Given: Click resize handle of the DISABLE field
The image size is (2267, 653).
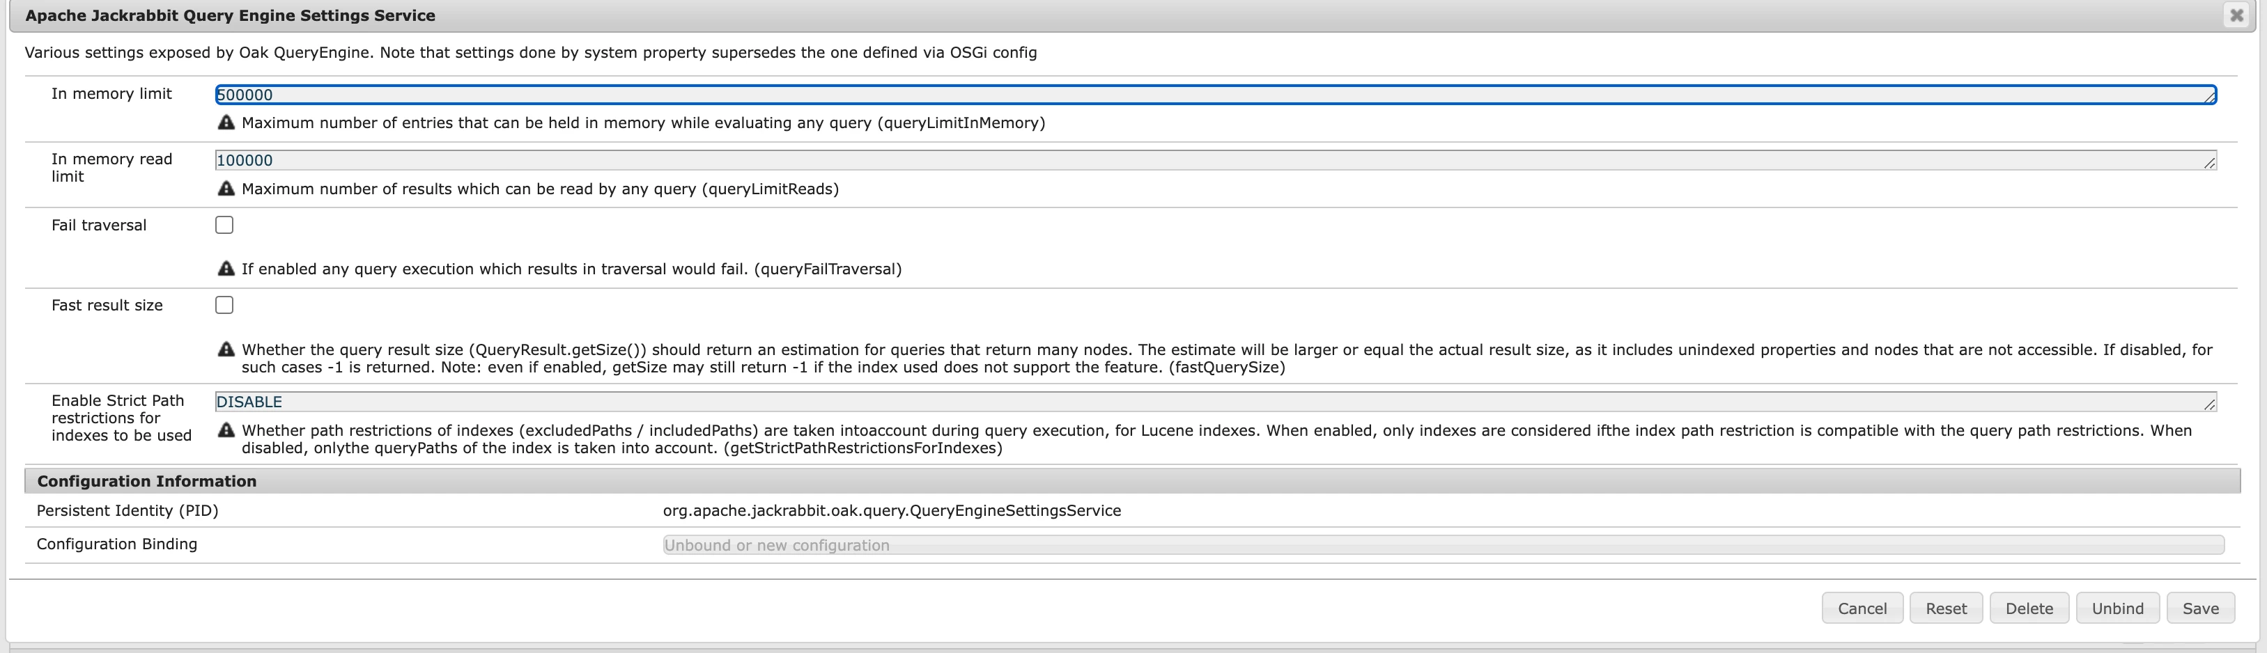Looking at the screenshot, I should (2209, 405).
